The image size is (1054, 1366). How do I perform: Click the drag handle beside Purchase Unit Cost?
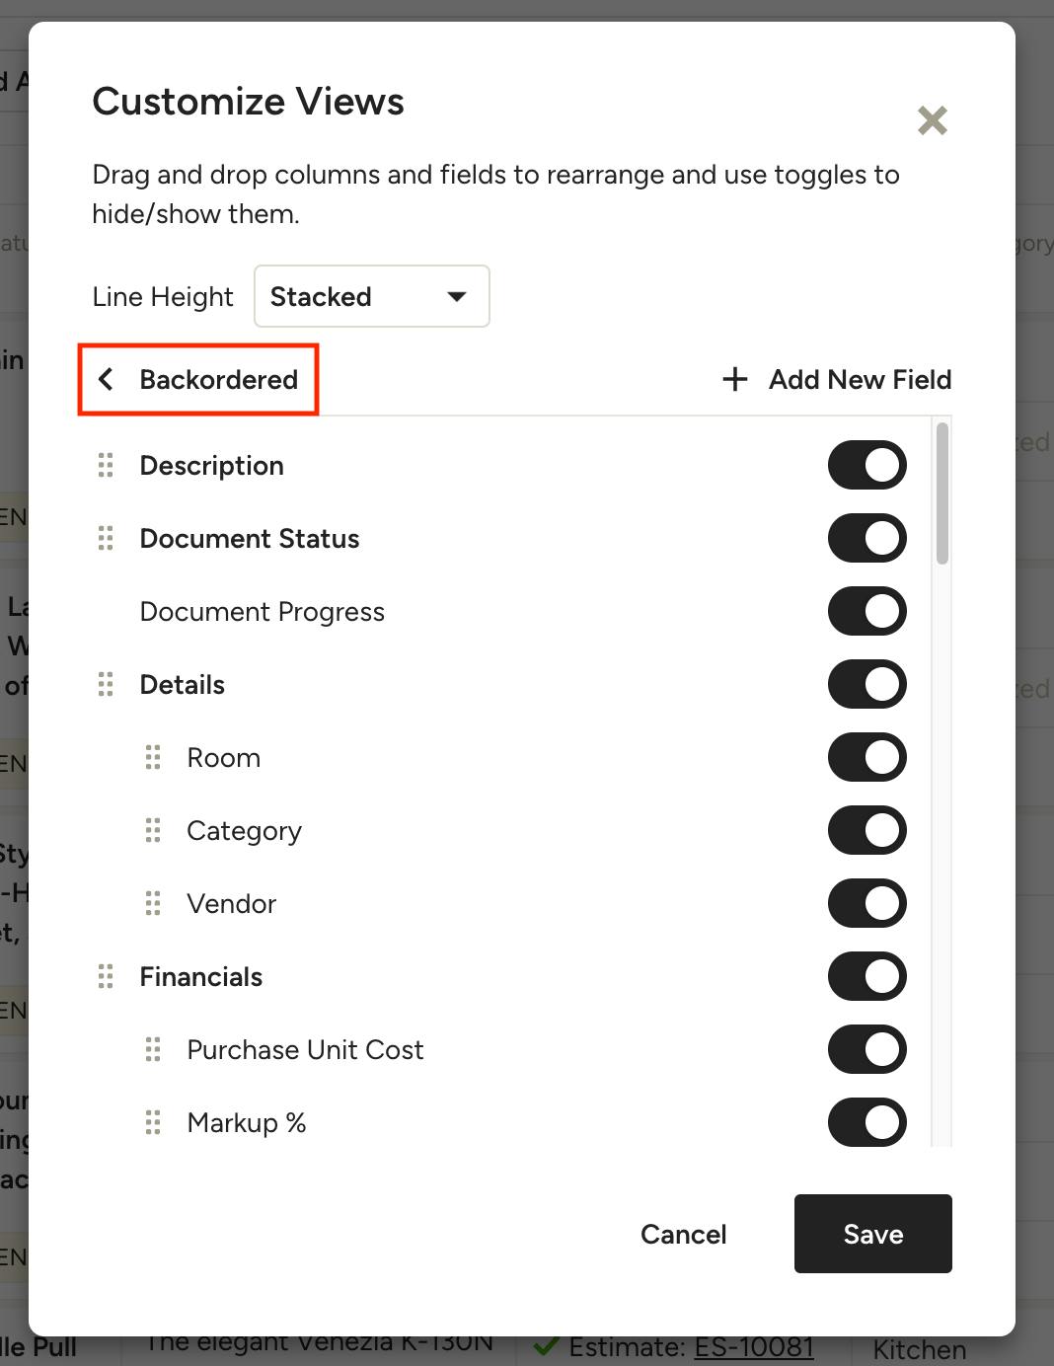(x=153, y=1049)
